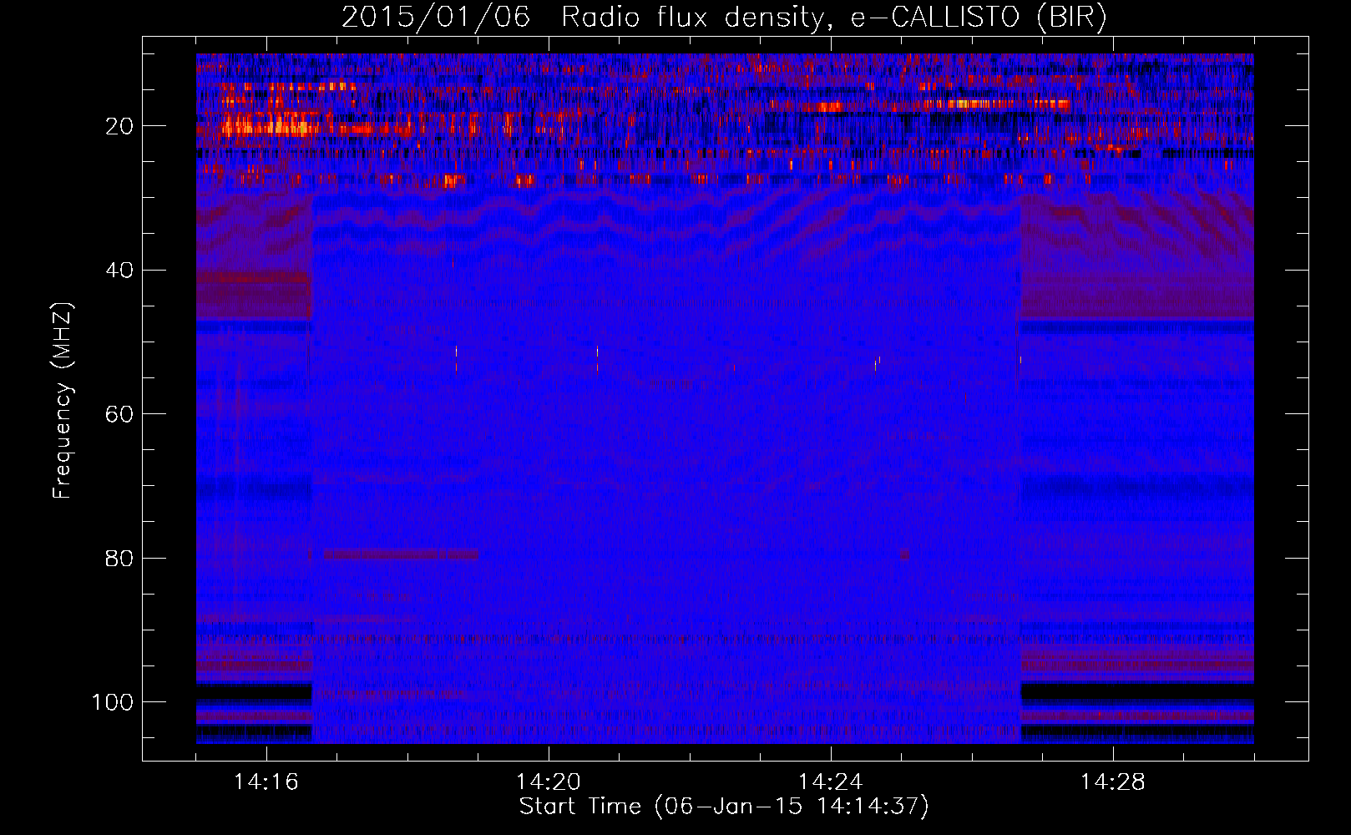Click the "Start Time (06-Jan-15 14:14:37)" axis label
Image resolution: width=1351 pixels, height=835 pixels.
pos(724,807)
